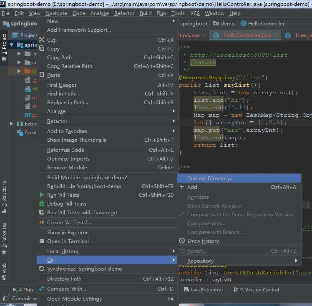The image size is (312, 306).
Task: Click the Create 'All Tests' icon
Action: pyautogui.click(x=42, y=222)
